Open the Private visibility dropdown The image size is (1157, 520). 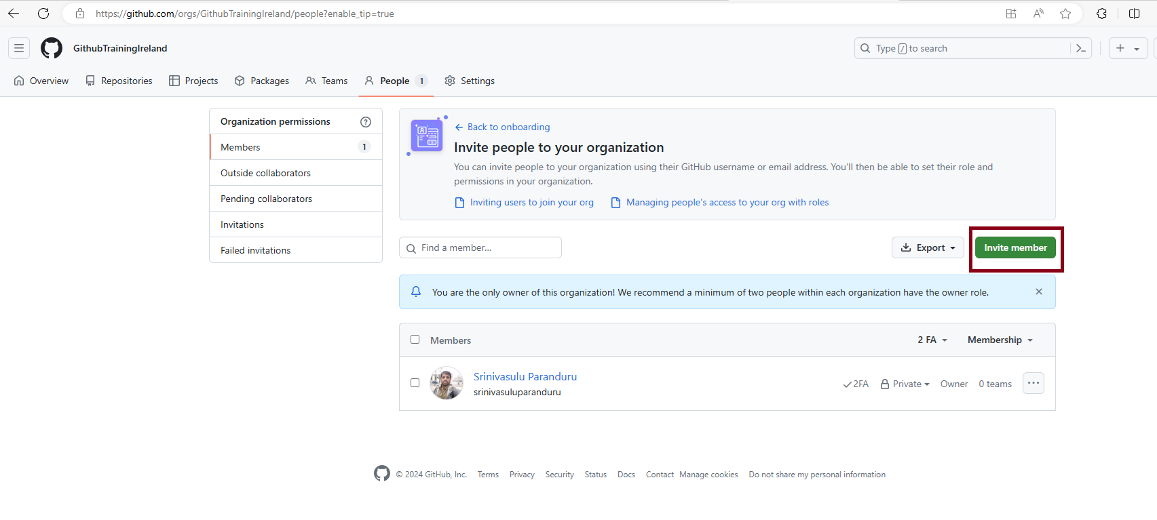[905, 384]
